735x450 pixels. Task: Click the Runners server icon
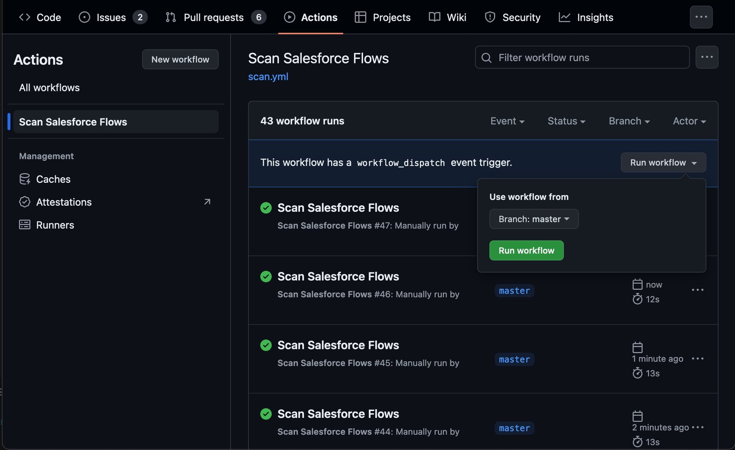25,225
